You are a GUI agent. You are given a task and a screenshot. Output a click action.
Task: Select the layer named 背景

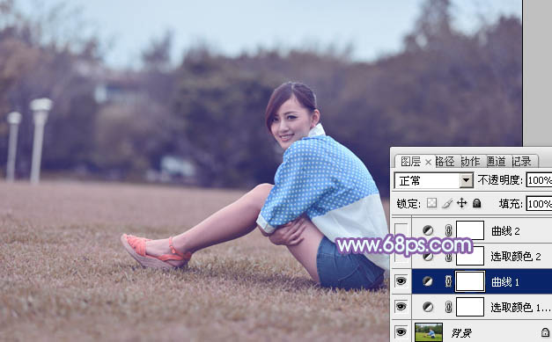click(460, 332)
